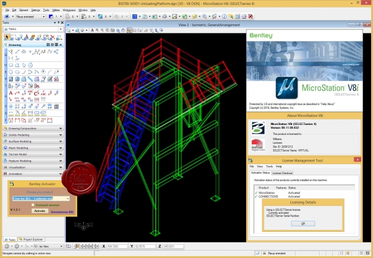This screenshot has width=373, height=258.
Task: Toggle view 8 in view toggles
Action: click(97, 246)
